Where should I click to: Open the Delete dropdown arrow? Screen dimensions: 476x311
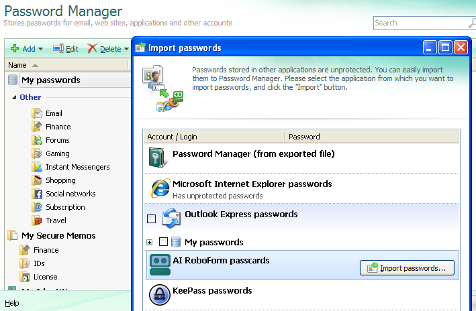pyautogui.click(x=126, y=49)
